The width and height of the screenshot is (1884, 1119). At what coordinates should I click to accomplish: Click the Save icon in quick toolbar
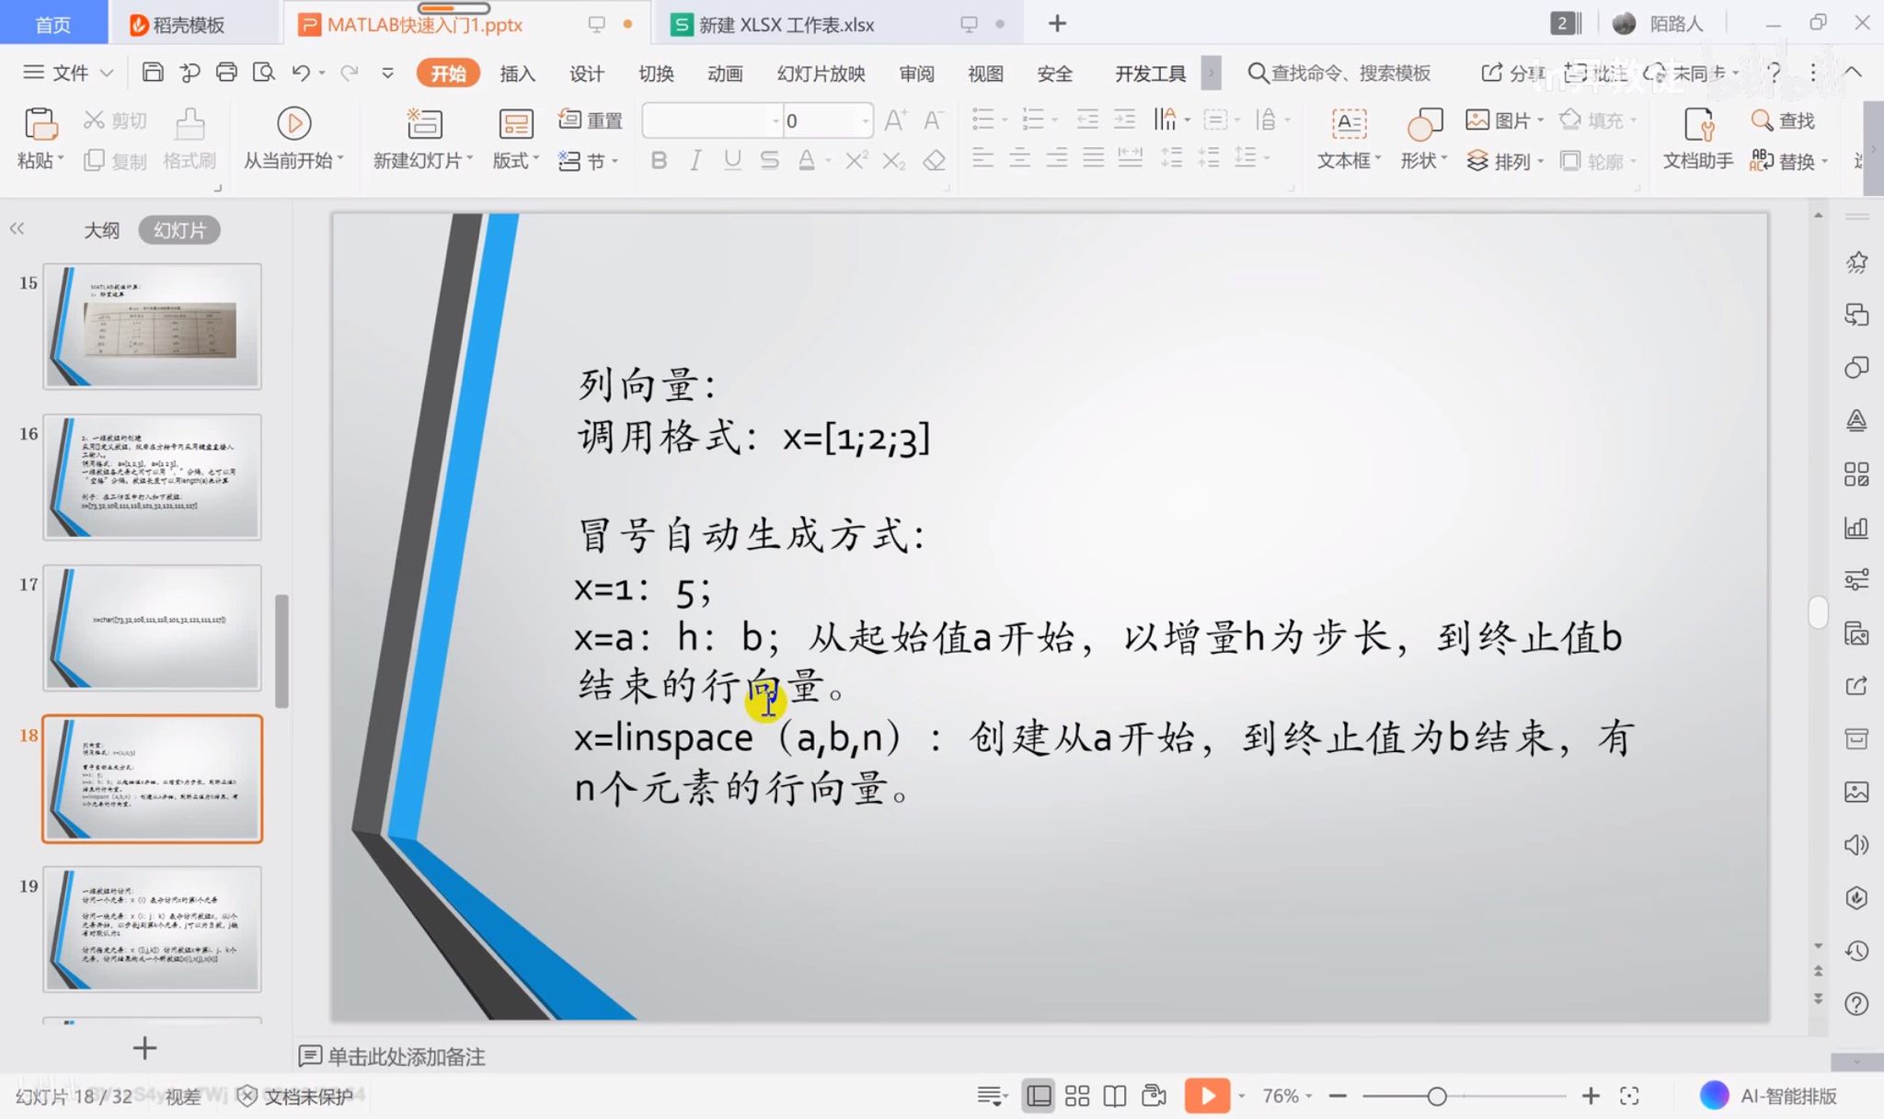coord(153,73)
